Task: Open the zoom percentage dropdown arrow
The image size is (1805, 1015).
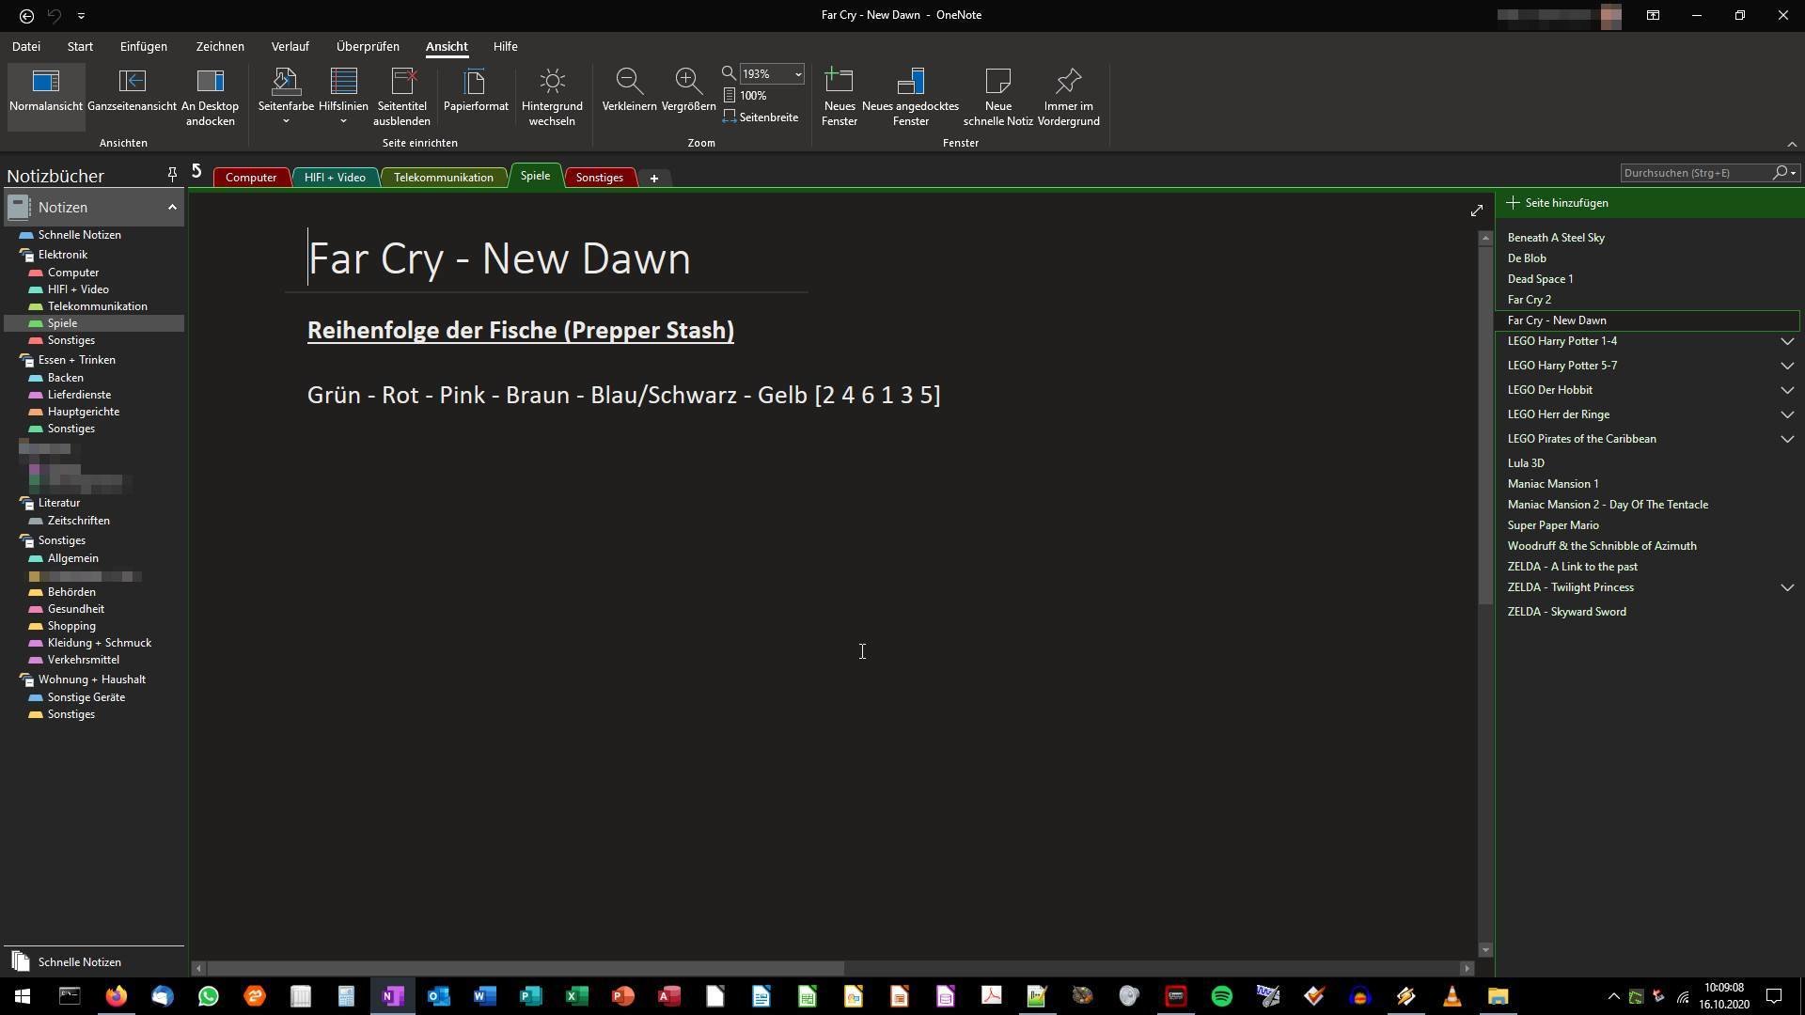Action: [797, 74]
